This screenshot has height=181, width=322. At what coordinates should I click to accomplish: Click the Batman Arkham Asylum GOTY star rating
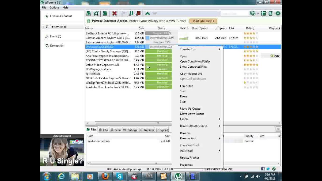pyautogui.click(x=251, y=38)
